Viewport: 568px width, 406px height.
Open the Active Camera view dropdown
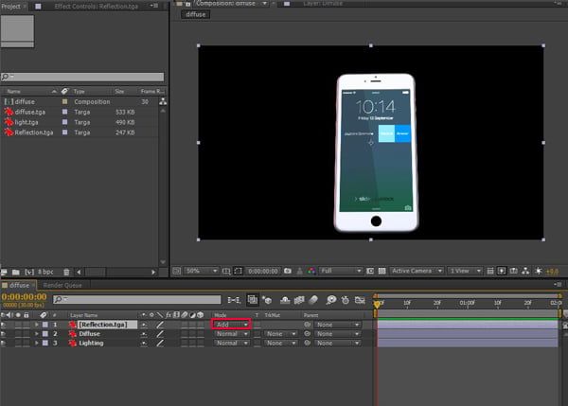(417, 271)
